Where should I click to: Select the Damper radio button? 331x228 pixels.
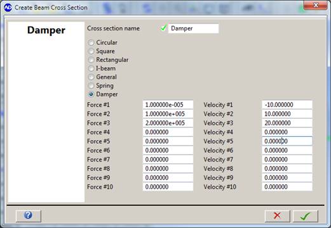tap(91, 94)
